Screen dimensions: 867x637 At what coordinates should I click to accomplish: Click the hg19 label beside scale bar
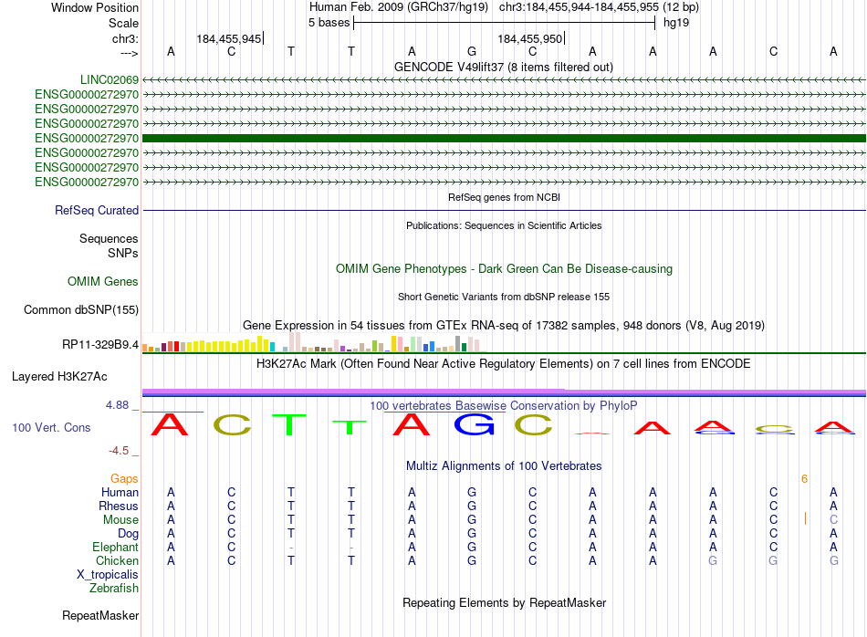click(x=676, y=23)
